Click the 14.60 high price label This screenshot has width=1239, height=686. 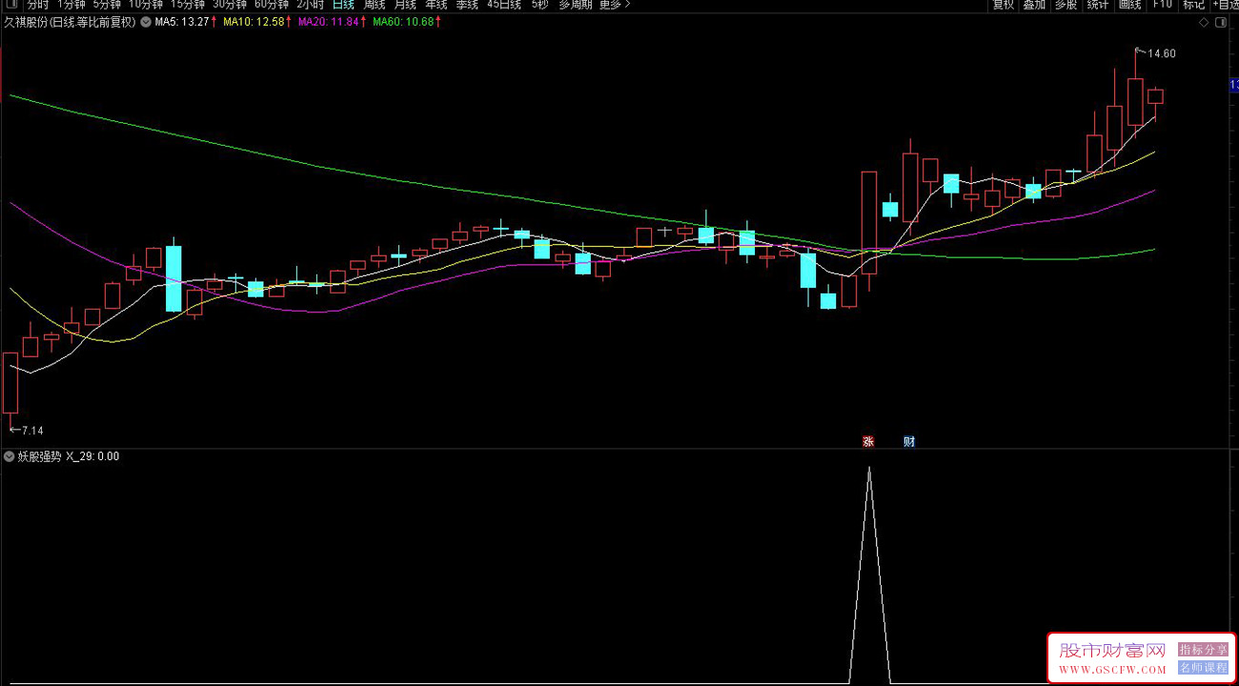tap(1162, 53)
